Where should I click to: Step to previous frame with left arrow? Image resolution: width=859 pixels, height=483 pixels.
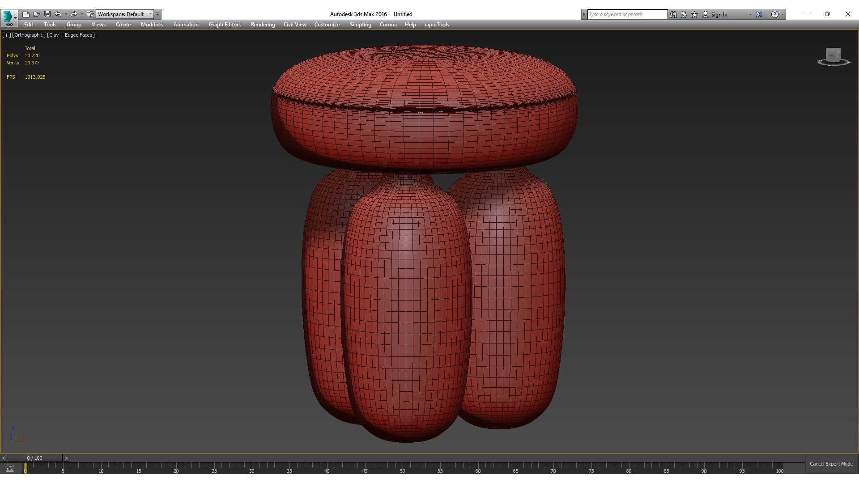4,458
